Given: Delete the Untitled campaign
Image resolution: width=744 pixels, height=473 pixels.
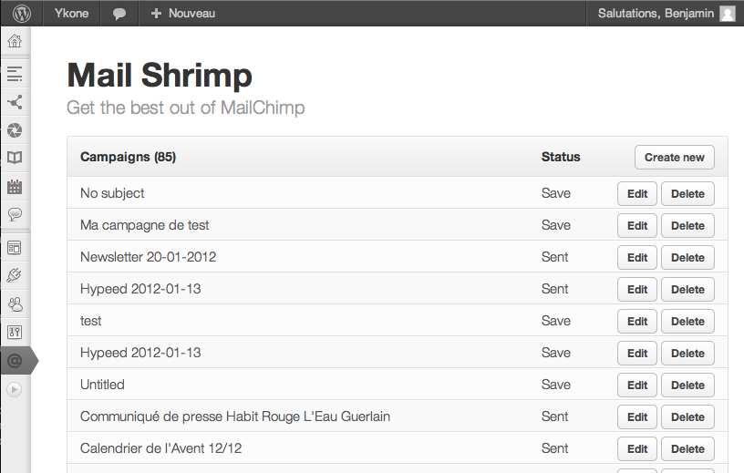Looking at the screenshot, I should point(687,386).
